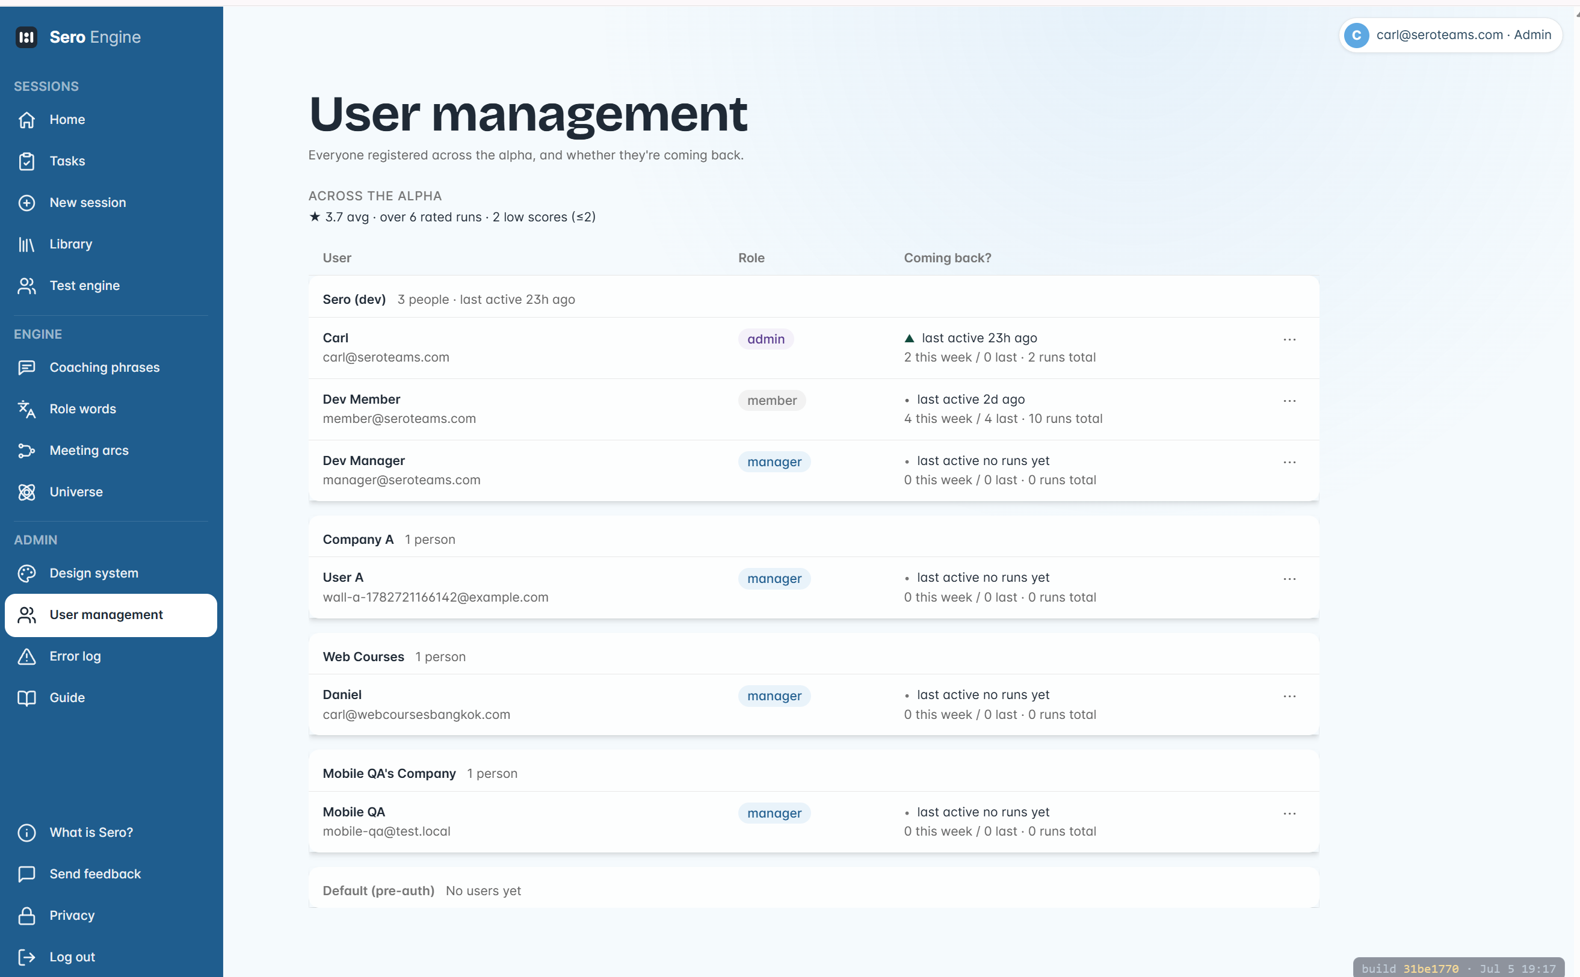Click the New session plus icon
The width and height of the screenshot is (1580, 977).
coord(26,203)
